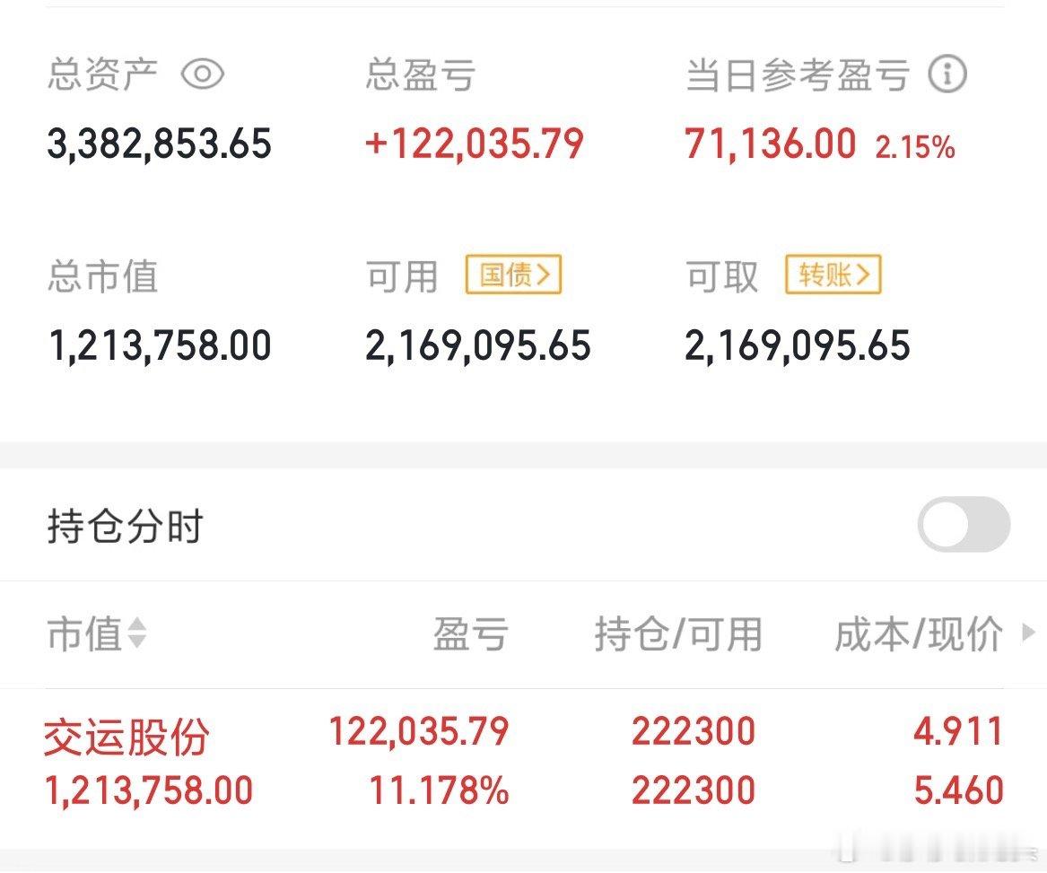This screenshot has width=1047, height=873.
Task: Tap the 转账 transfer button
Action: pos(833,274)
